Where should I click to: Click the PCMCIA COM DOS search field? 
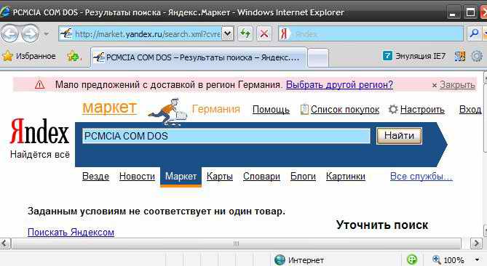[x=226, y=136]
